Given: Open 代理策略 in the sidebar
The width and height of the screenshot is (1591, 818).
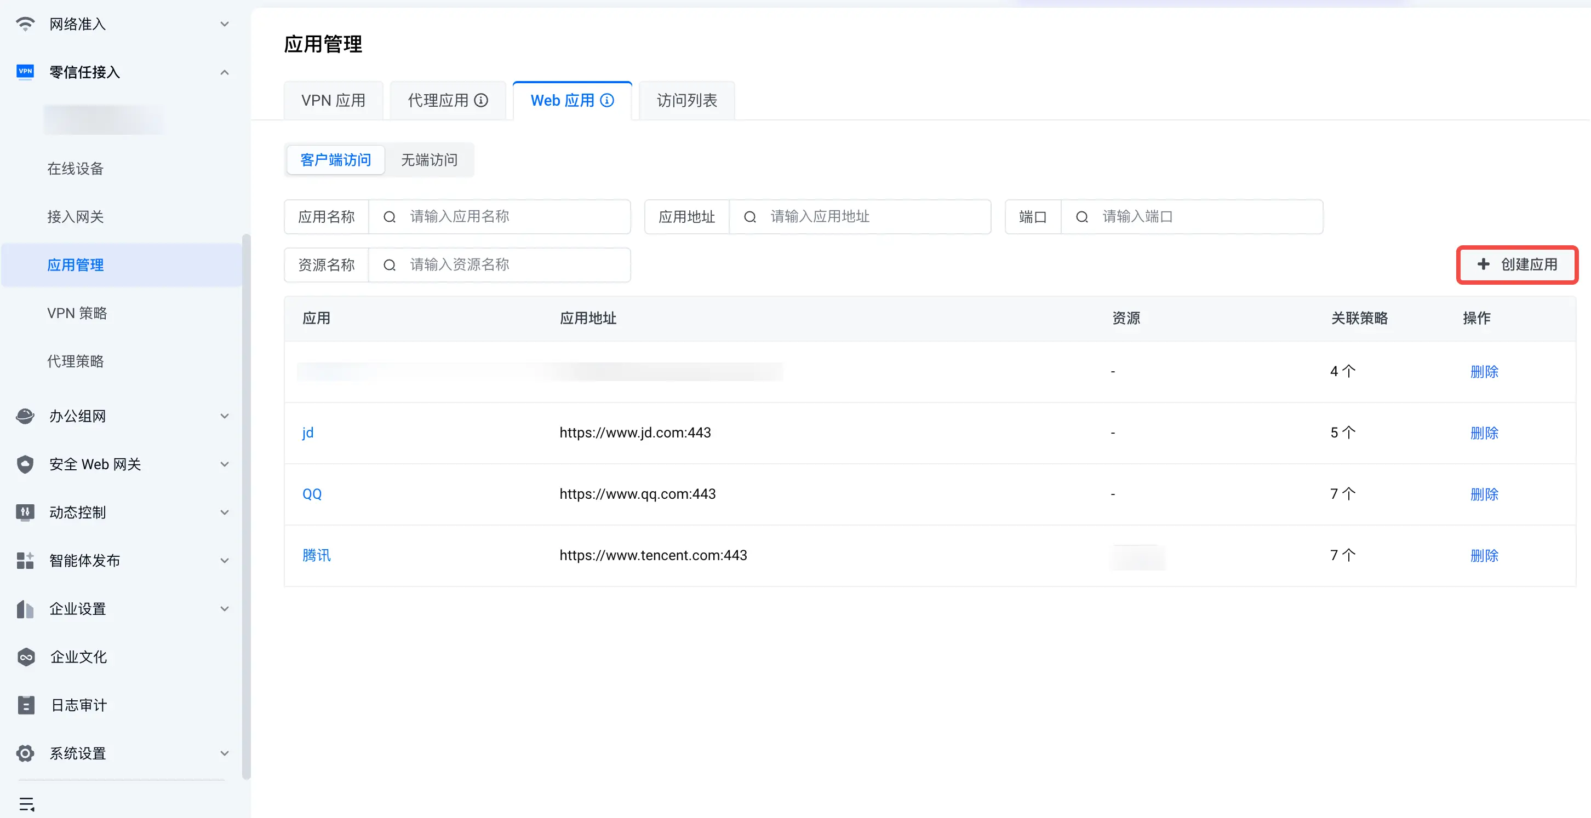Looking at the screenshot, I should coord(76,361).
